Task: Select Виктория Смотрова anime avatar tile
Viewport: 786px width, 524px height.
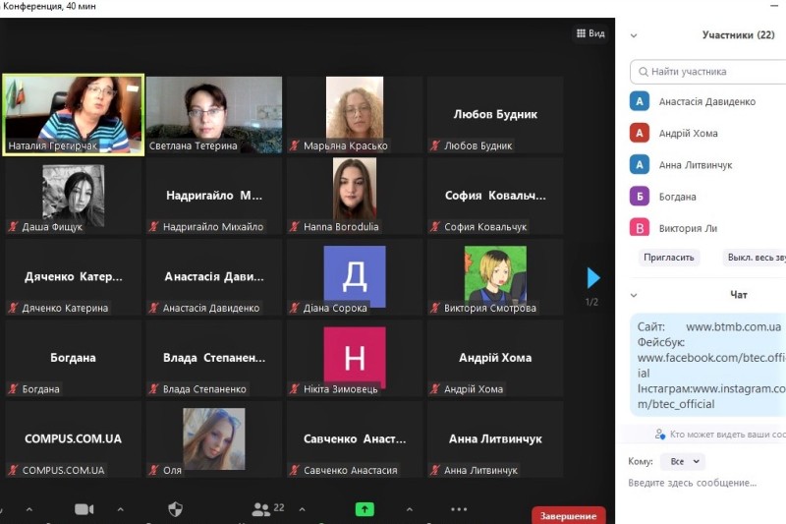Action: point(495,277)
